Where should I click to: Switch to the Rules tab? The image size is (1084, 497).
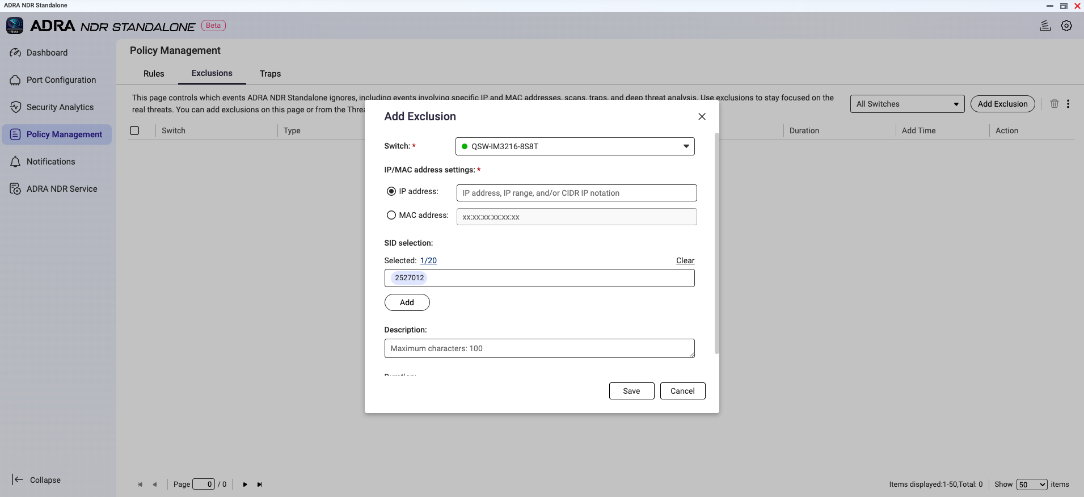(154, 74)
